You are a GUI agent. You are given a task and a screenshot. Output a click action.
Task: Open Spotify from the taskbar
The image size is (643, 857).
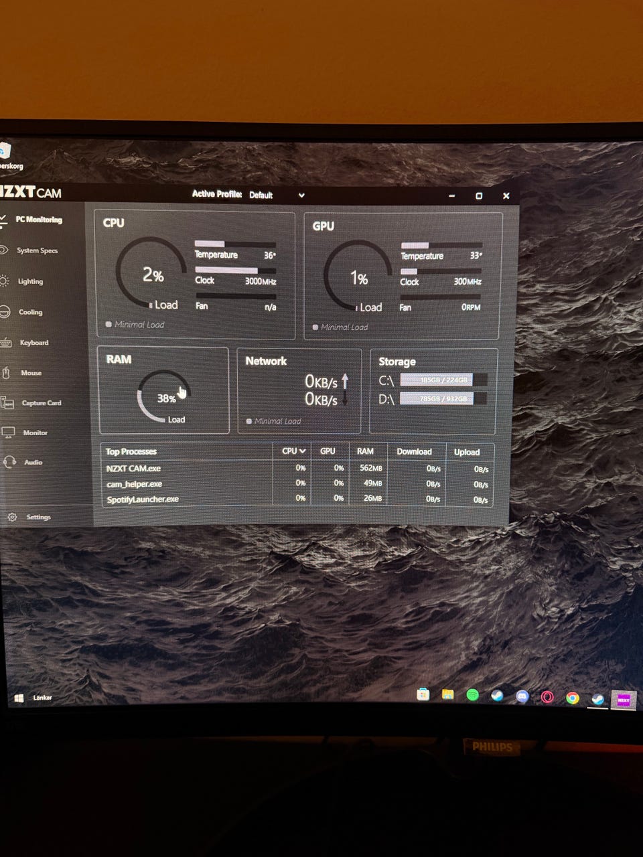tap(472, 696)
